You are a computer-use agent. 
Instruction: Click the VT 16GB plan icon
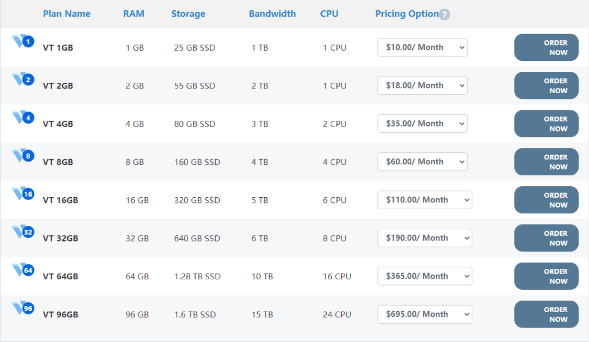point(23,194)
